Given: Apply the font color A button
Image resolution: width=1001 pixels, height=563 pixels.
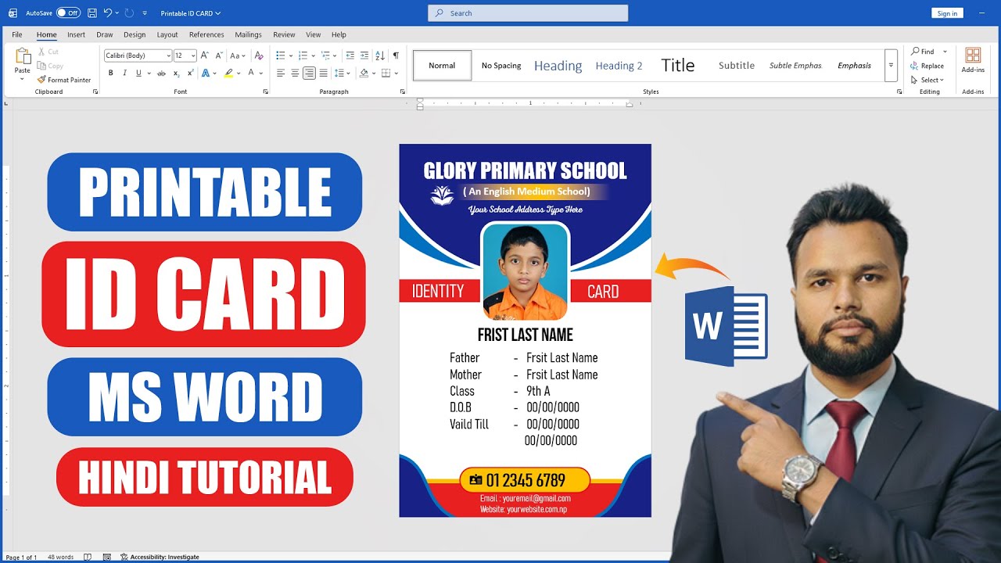Looking at the screenshot, I should click(251, 73).
